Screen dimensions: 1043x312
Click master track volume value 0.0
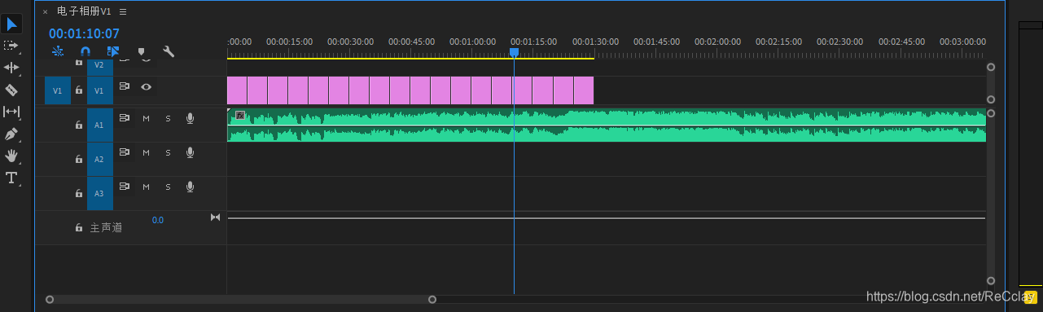click(x=158, y=220)
